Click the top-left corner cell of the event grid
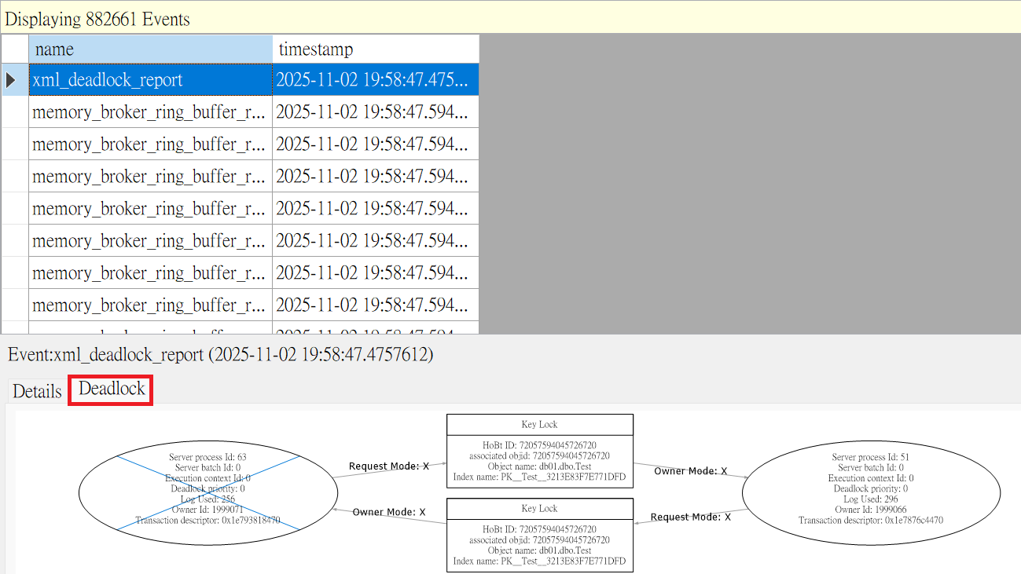This screenshot has width=1021, height=574. [x=15, y=49]
